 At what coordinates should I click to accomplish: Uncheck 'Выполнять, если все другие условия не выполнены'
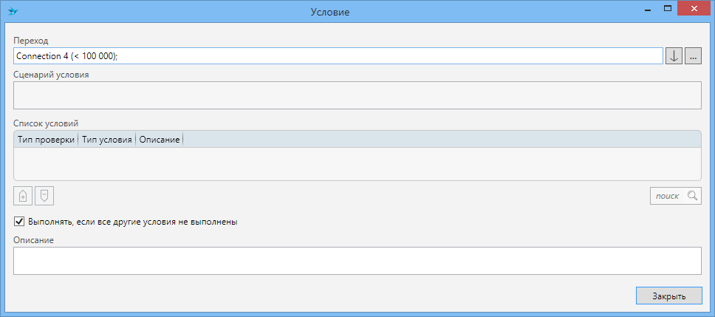[x=19, y=221]
